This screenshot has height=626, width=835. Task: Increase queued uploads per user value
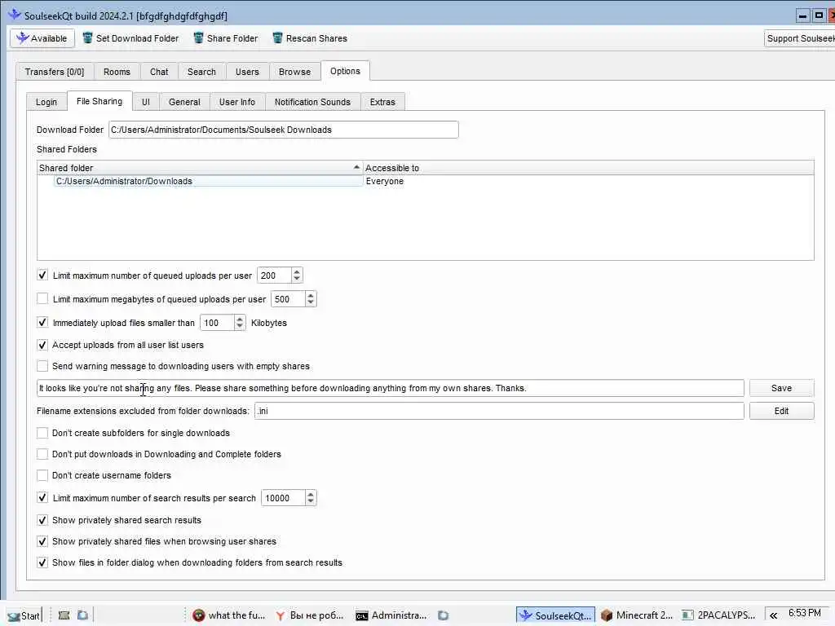(x=297, y=271)
